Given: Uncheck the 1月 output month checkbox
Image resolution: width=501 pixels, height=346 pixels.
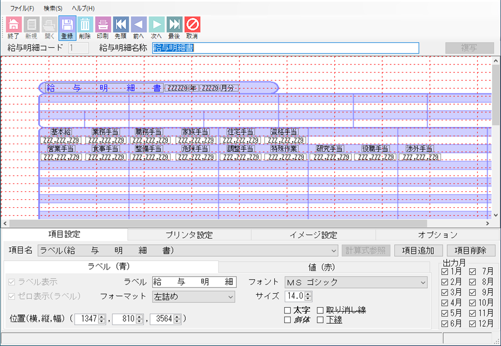Looking at the screenshot, I should tap(444, 272).
